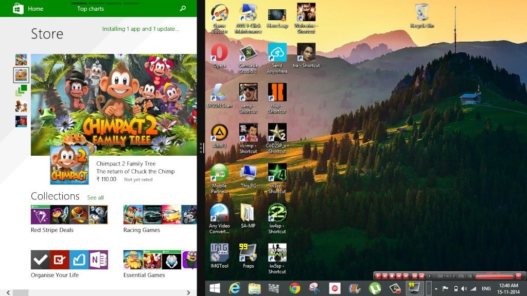
Task: Select the This PC desktop icon
Action: [x=249, y=176]
